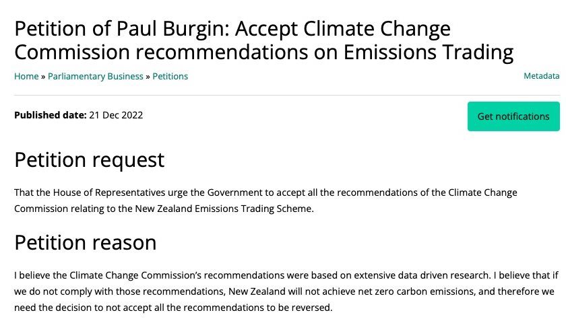Go to Parliamentary Business breadcrumb link
Screen dimensions: 566x323
click(x=96, y=77)
